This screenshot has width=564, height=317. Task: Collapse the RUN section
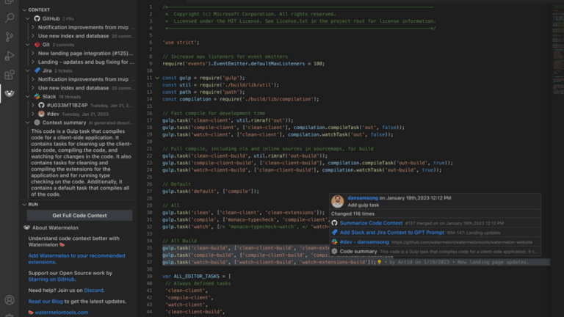point(24,205)
